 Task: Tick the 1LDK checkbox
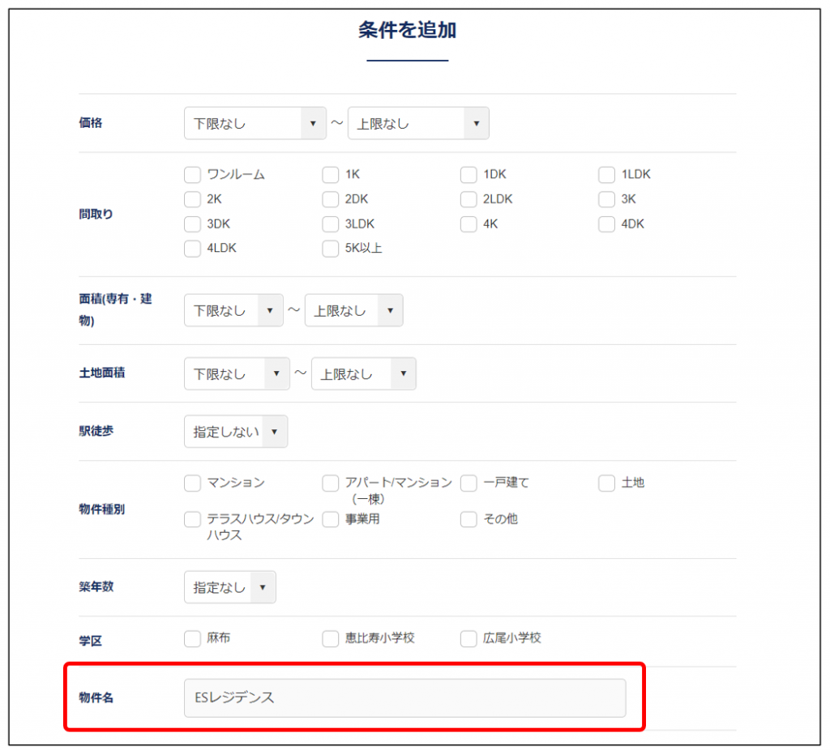coord(607,175)
